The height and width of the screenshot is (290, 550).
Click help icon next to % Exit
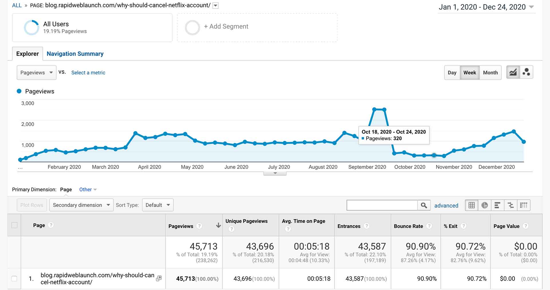[463, 226]
